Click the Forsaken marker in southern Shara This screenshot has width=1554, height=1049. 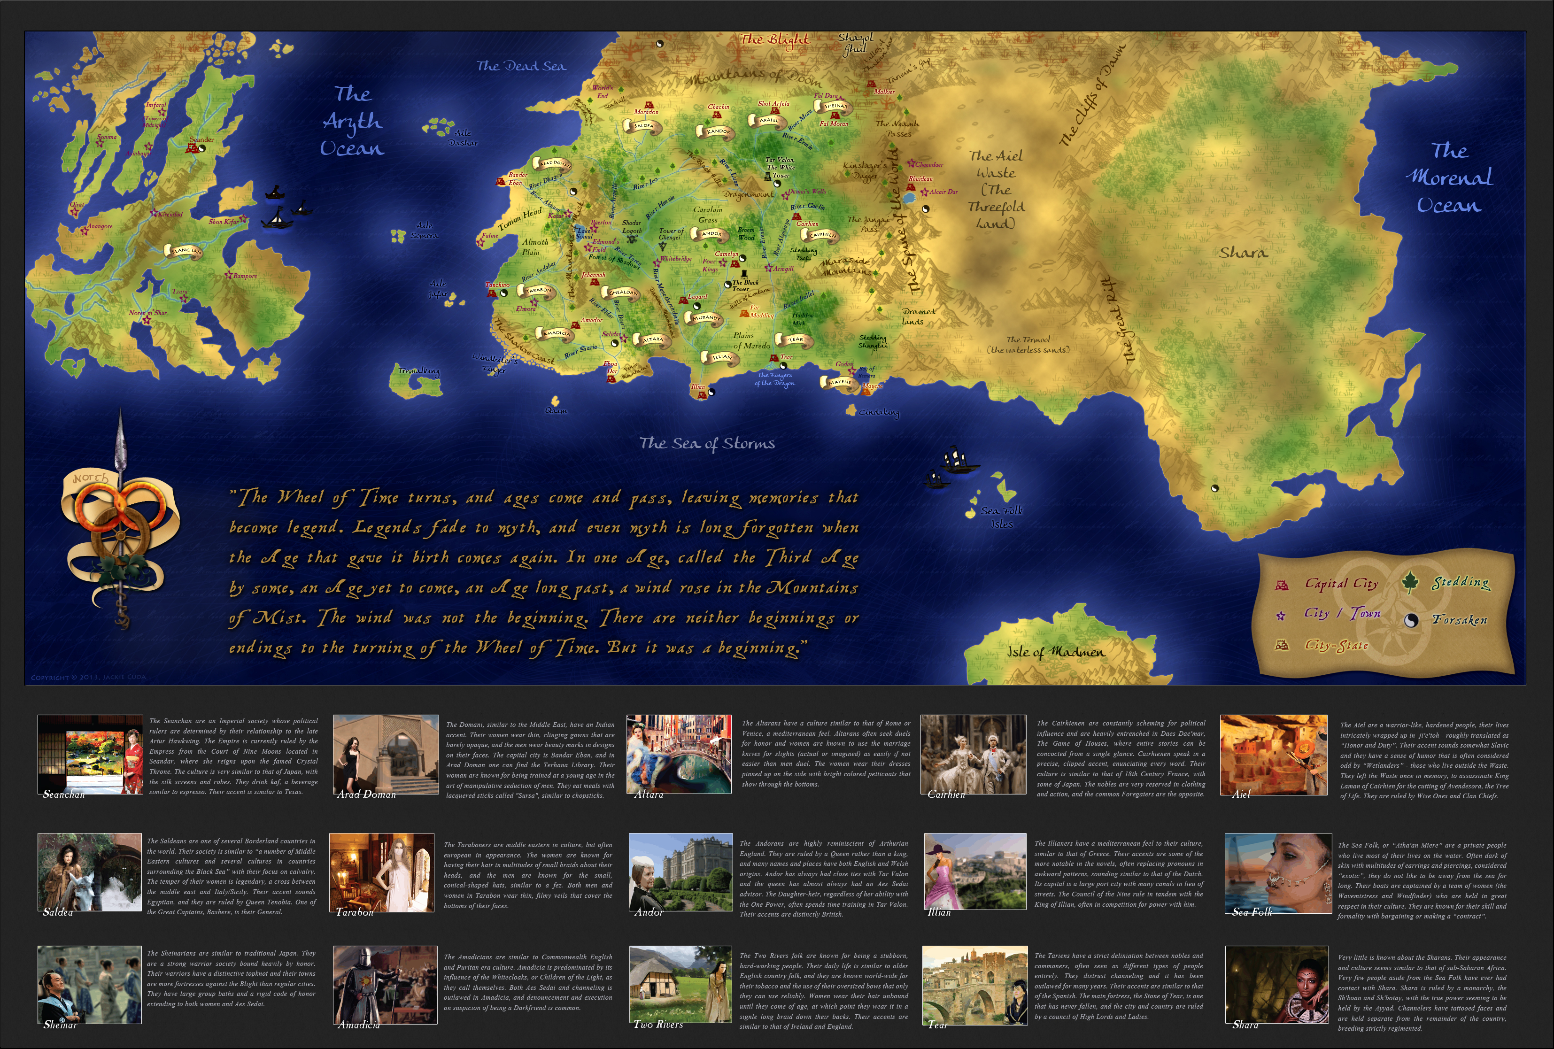[x=1215, y=488]
